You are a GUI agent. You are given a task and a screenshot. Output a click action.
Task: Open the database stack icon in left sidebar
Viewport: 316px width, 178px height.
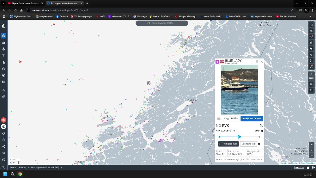click(3, 140)
